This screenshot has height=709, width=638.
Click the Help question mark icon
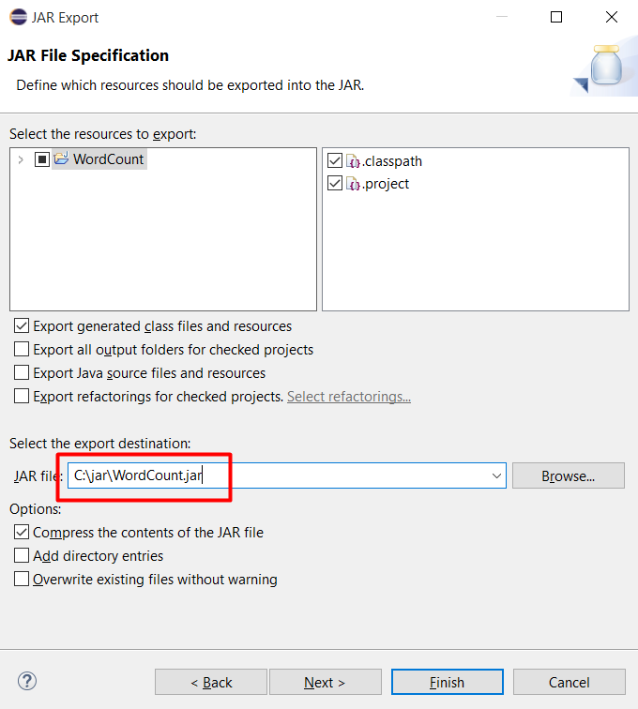(x=27, y=681)
